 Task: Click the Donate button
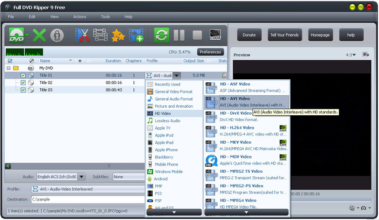(x=249, y=35)
